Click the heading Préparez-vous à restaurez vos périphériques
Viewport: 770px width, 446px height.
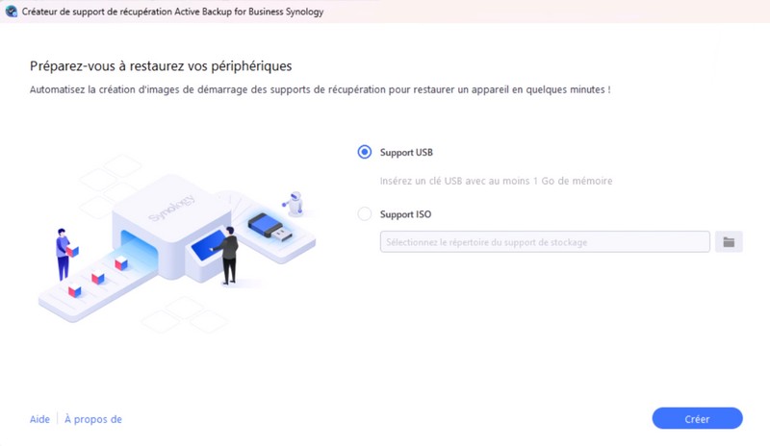coord(161,66)
